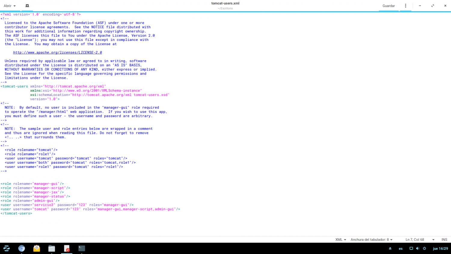Minimize the tomcat-users.xml window
This screenshot has width=451, height=254.
tap(420, 6)
